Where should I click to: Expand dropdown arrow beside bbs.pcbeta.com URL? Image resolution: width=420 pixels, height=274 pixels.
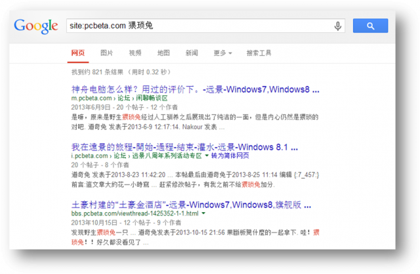(x=203, y=214)
